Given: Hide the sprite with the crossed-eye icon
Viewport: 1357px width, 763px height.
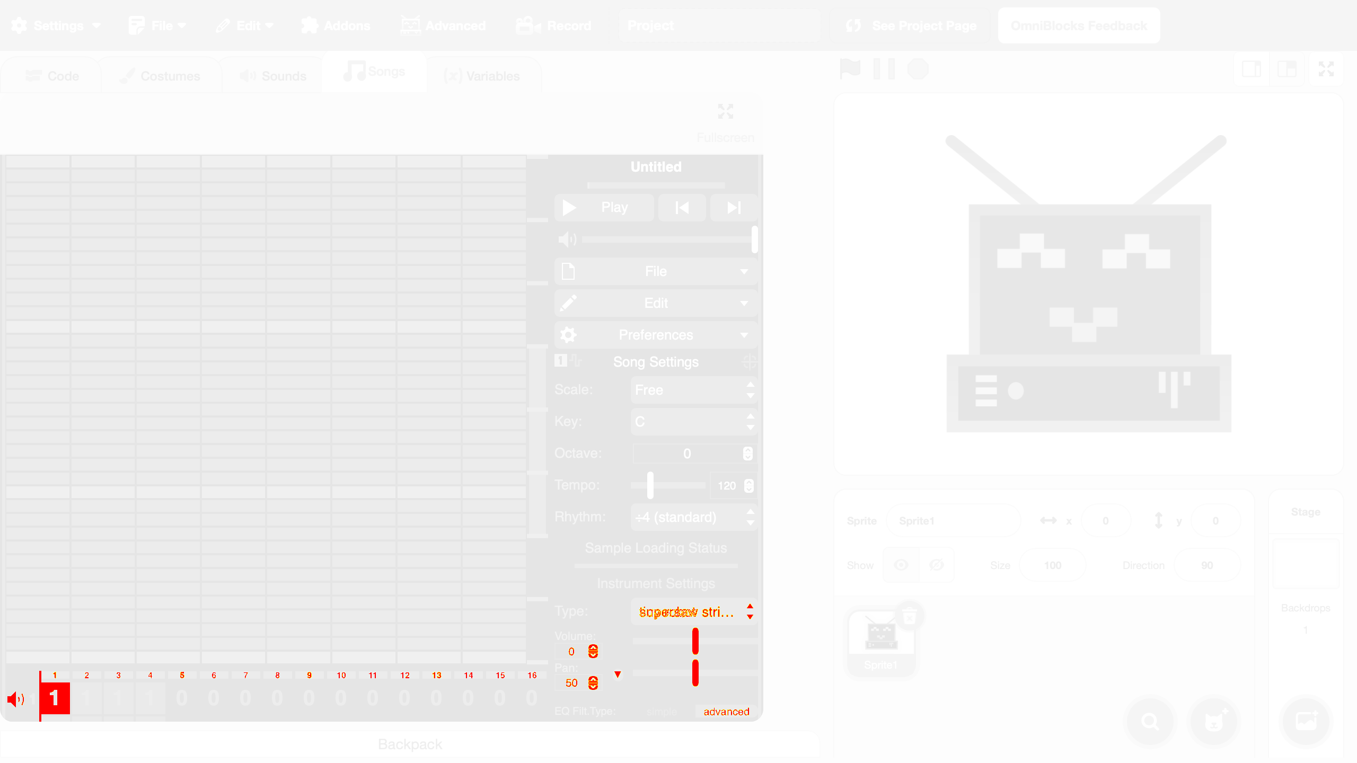Looking at the screenshot, I should coord(937,565).
